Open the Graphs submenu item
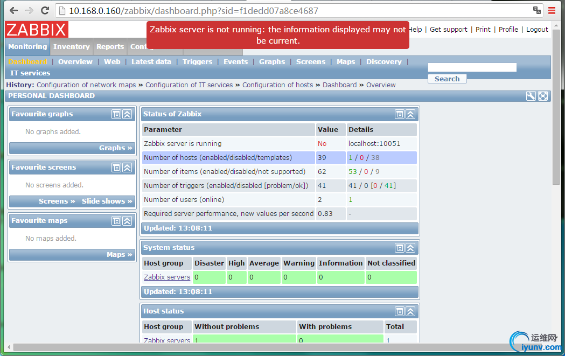Image resolution: width=565 pixels, height=356 pixels. tap(271, 61)
